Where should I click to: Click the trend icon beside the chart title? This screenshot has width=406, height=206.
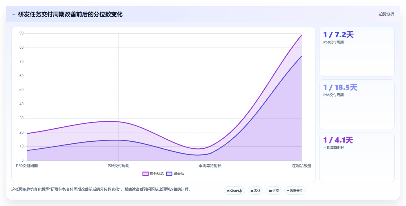(x=14, y=14)
